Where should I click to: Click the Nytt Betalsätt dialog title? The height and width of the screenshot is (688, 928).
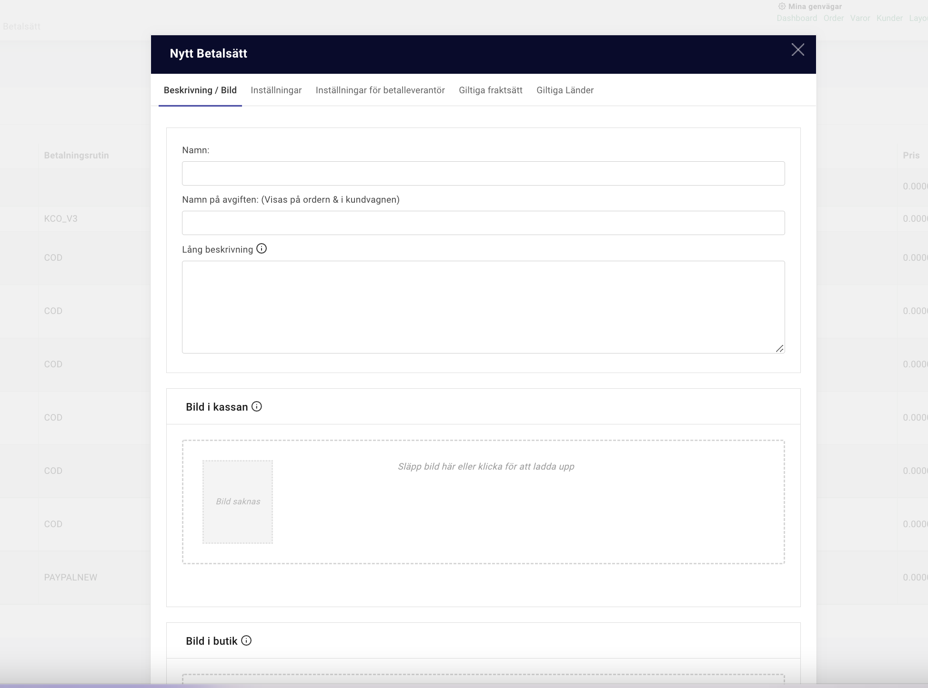(208, 53)
